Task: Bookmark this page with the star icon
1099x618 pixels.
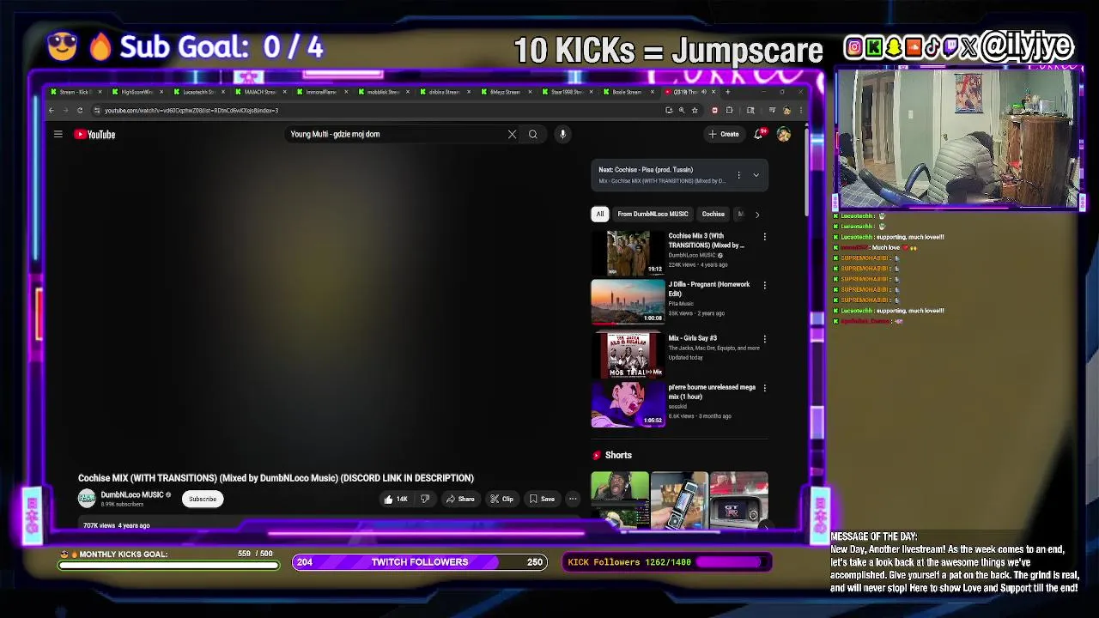Action: tap(694, 110)
